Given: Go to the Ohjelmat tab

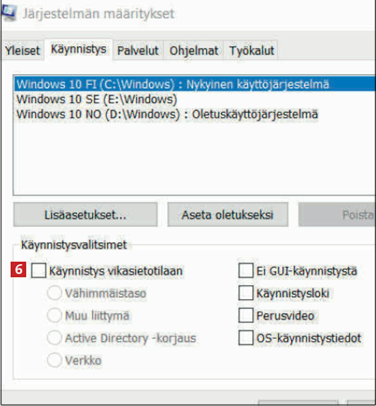Looking at the screenshot, I should pyautogui.click(x=194, y=51).
